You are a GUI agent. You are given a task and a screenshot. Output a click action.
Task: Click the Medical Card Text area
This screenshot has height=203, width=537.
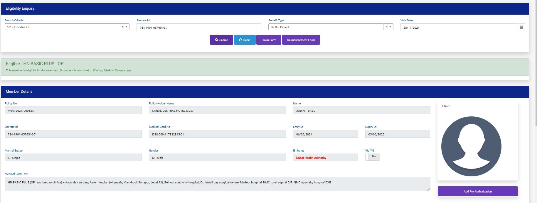[x=217, y=184]
